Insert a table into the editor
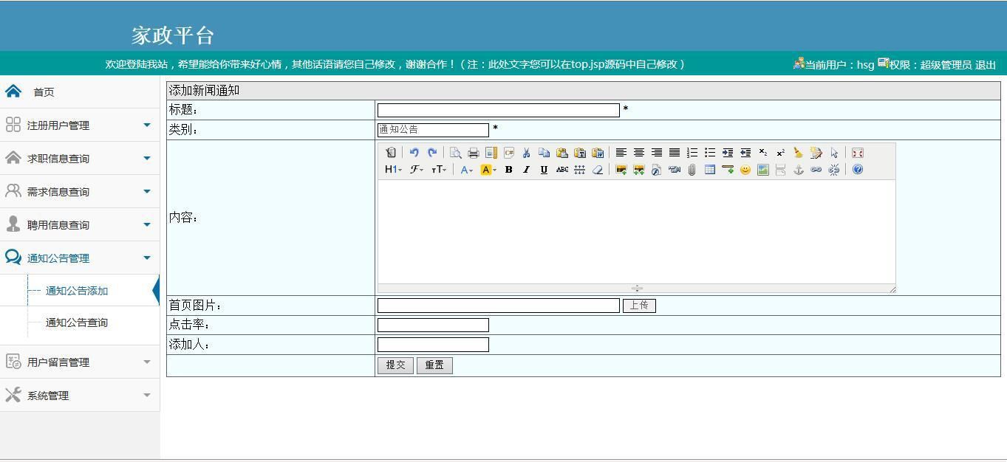The height and width of the screenshot is (462, 1007). [x=710, y=170]
